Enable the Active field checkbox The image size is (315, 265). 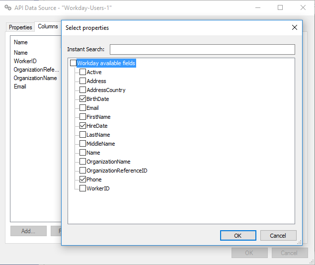(x=82, y=72)
